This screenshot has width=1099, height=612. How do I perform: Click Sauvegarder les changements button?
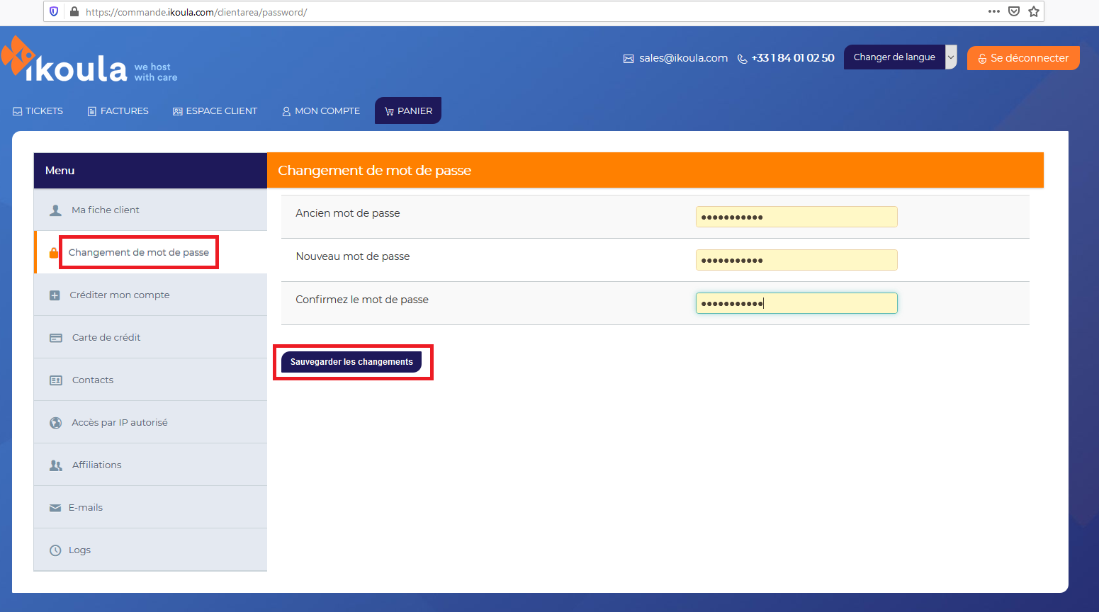(x=351, y=362)
